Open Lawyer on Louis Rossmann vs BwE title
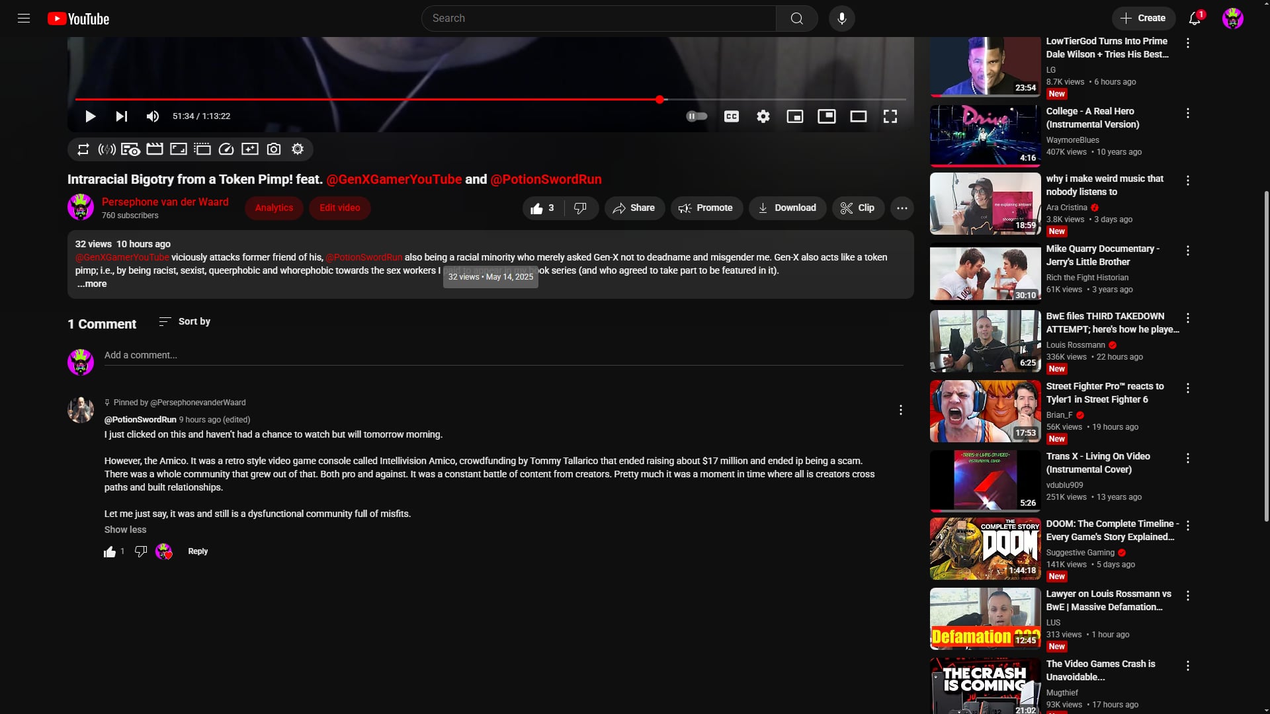 [x=1109, y=601]
